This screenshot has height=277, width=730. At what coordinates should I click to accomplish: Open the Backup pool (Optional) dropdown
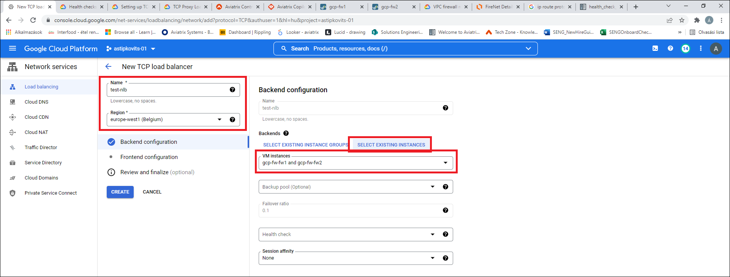432,187
